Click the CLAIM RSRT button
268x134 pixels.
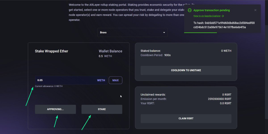point(186,118)
